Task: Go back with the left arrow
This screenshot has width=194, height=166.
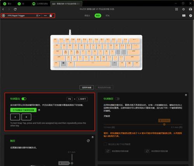Action: 3,9
